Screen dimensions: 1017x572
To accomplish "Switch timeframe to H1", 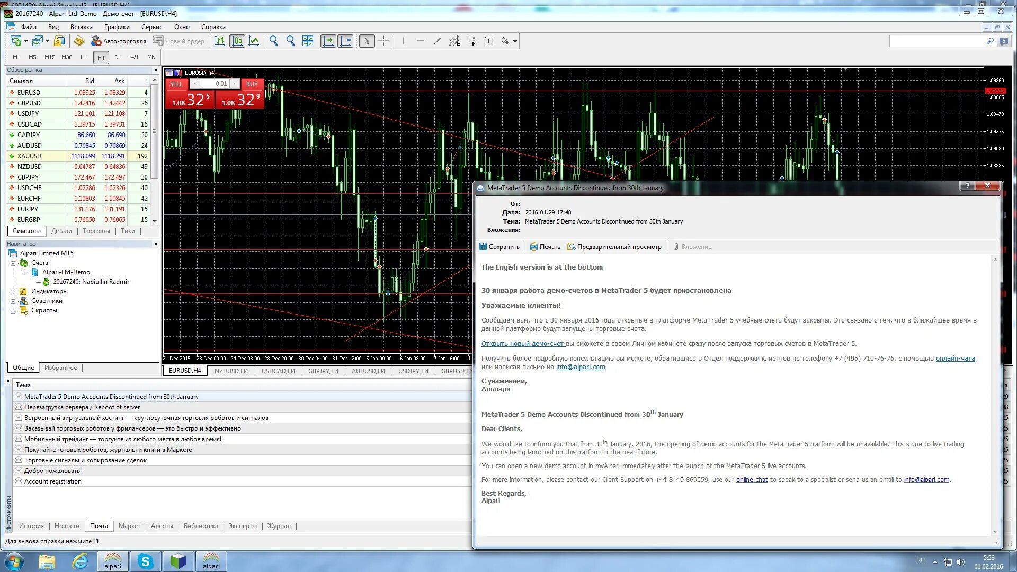I will (x=84, y=57).
